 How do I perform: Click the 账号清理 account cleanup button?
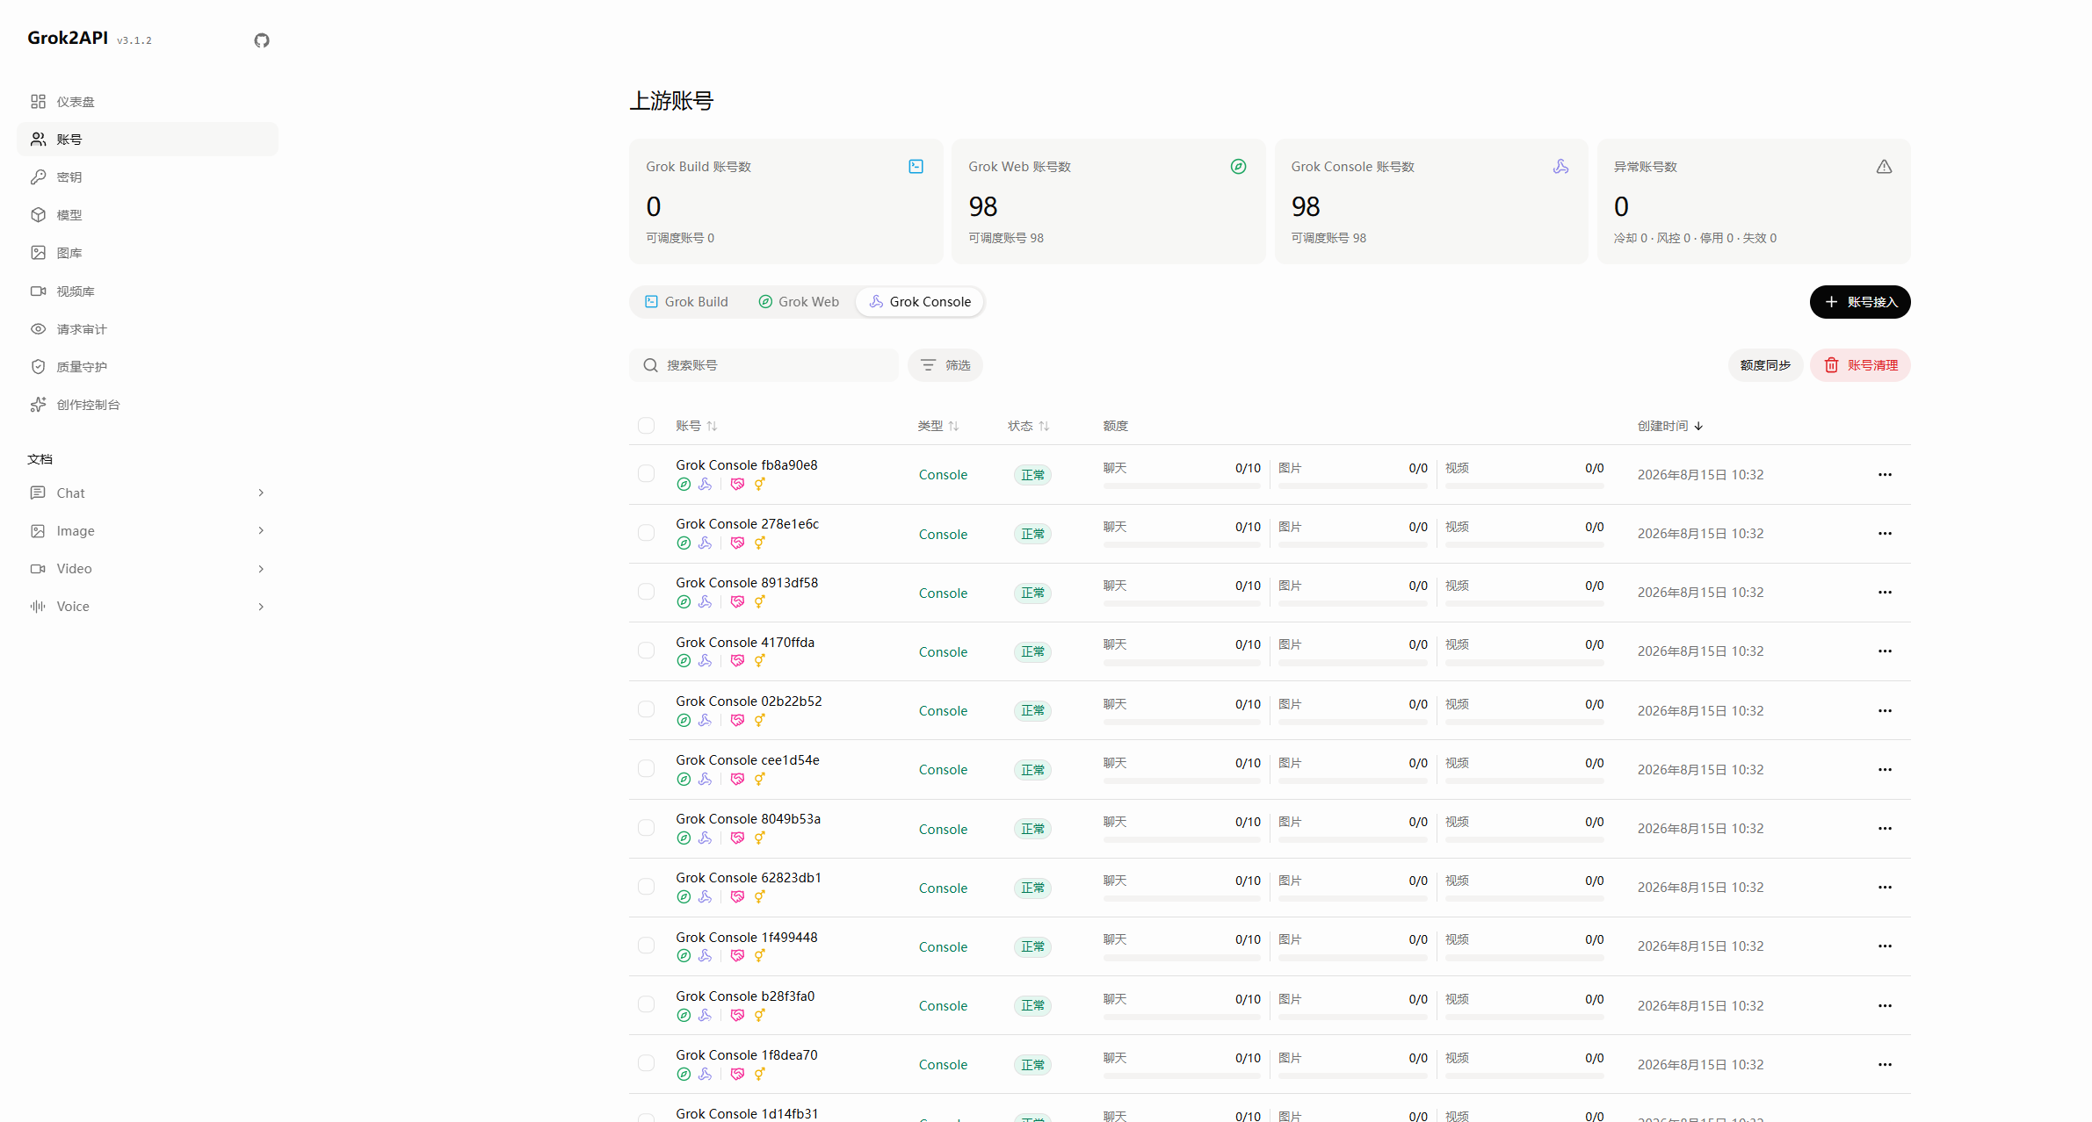click(1860, 365)
